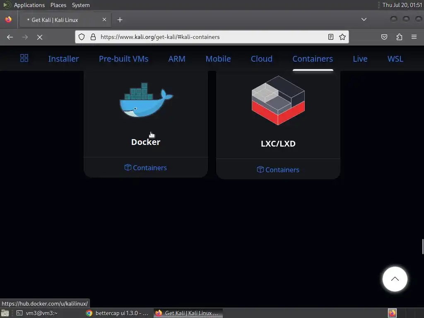Viewport: 424px width, 318px height.
Task: Open the Places menu
Action: click(x=58, y=5)
